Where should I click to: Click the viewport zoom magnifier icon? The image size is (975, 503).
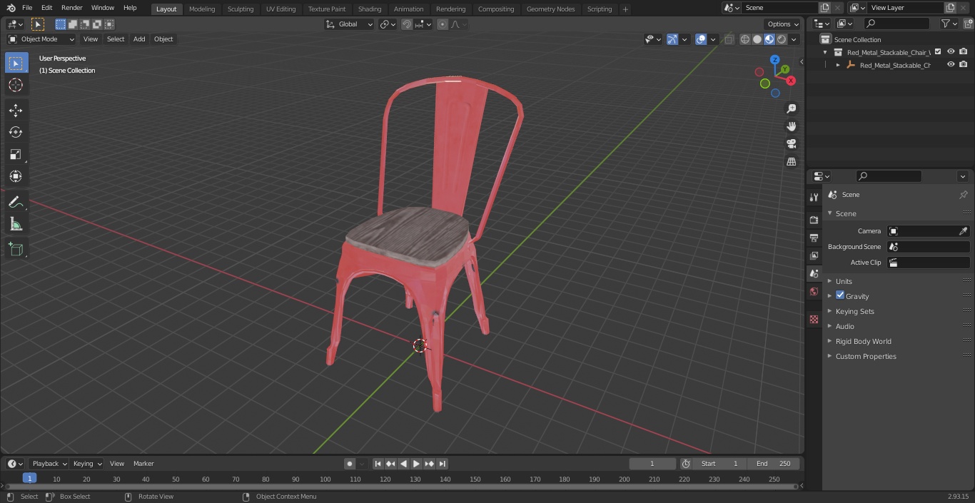[x=791, y=108]
